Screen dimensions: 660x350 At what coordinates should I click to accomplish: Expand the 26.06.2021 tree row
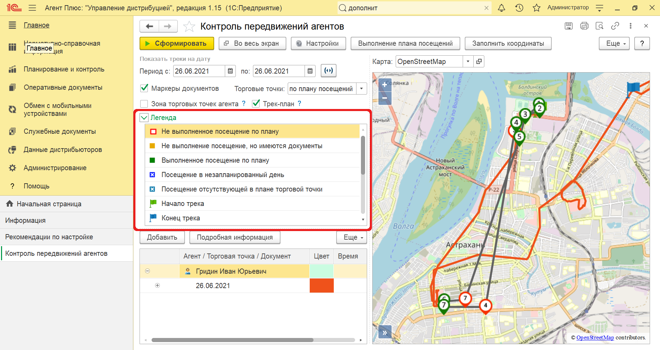coord(157,285)
